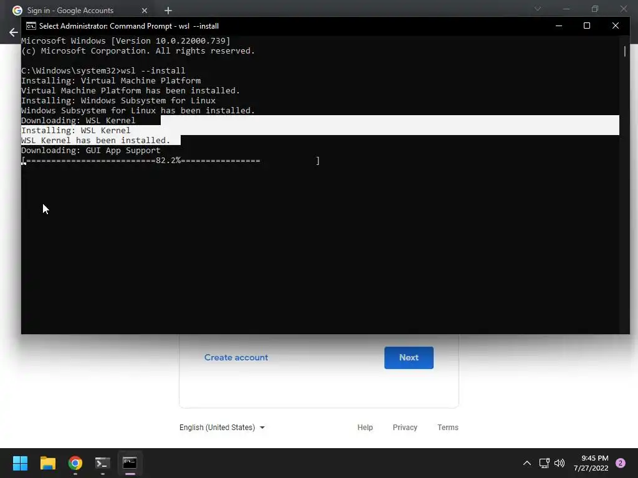Click 'Installing: Windows Subsystem for Linux' line
Viewport: 638px width, 478px height.
(x=118, y=100)
